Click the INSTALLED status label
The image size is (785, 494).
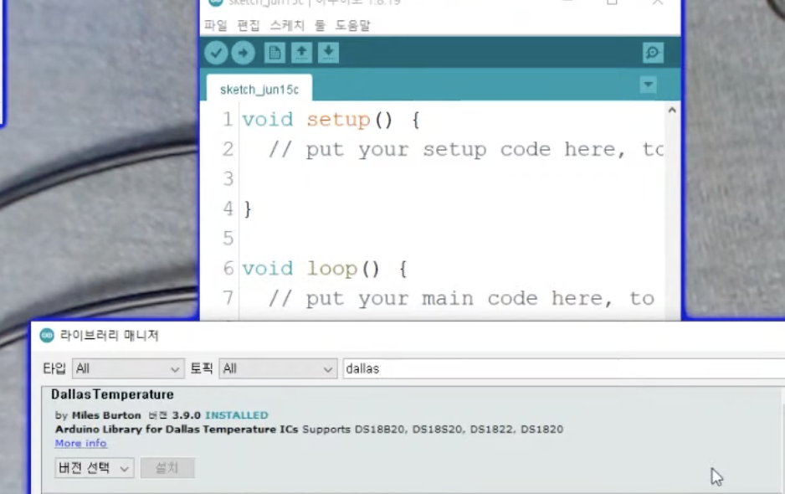237,415
